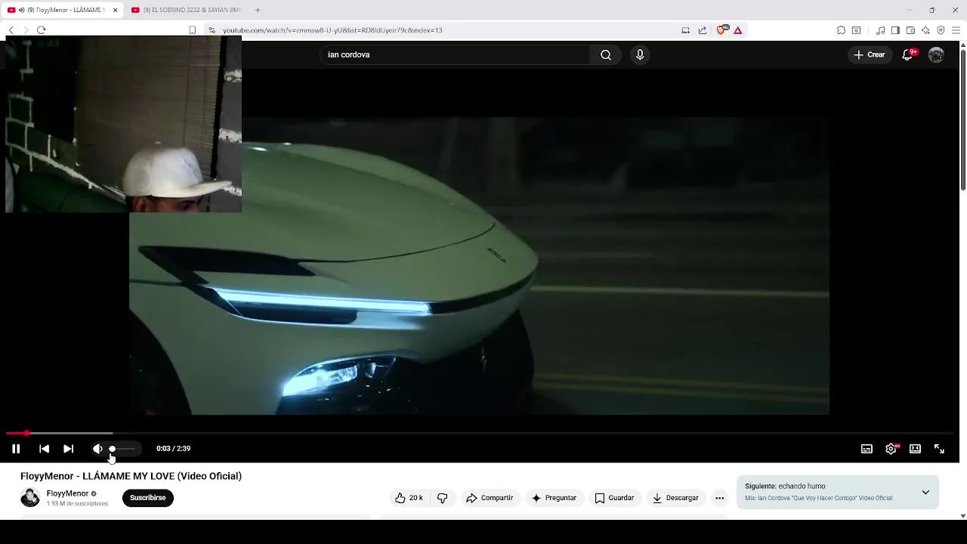The width and height of the screenshot is (967, 544).
Task: Click the volume slider knob
Action: tap(112, 449)
